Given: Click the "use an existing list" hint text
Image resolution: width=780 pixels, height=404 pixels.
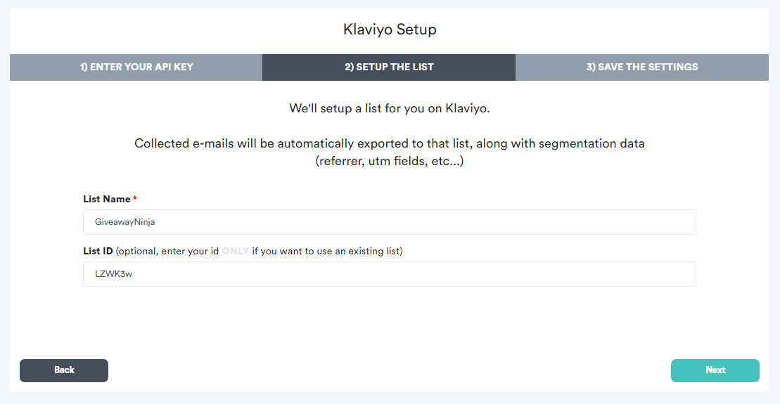Looking at the screenshot, I should click(x=358, y=251).
